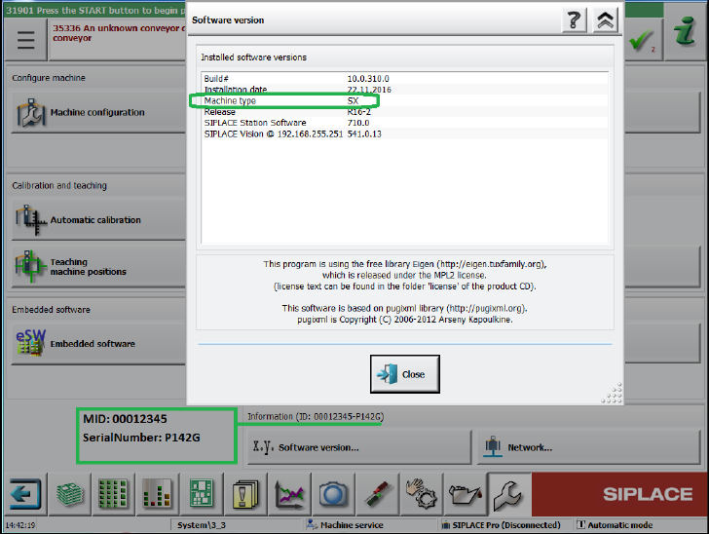Select the Machine type row

pos(405,100)
